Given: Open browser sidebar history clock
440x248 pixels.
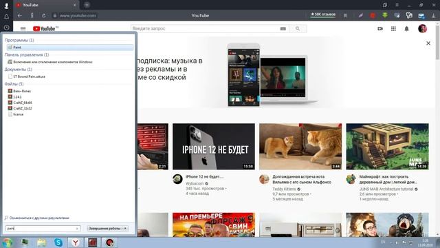Looking at the screenshot, I should [x=6, y=28].
